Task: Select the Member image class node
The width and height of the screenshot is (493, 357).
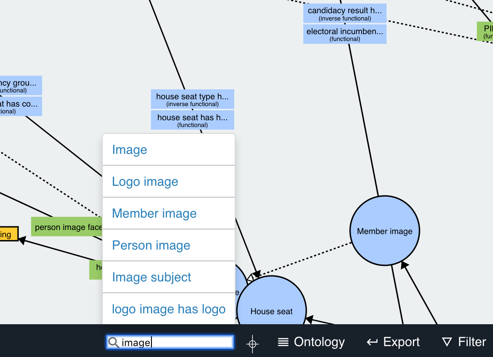Action: click(384, 231)
